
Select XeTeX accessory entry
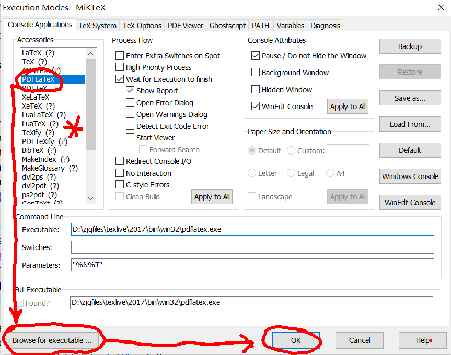coord(53,106)
